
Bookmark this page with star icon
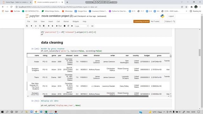(186, 7)
